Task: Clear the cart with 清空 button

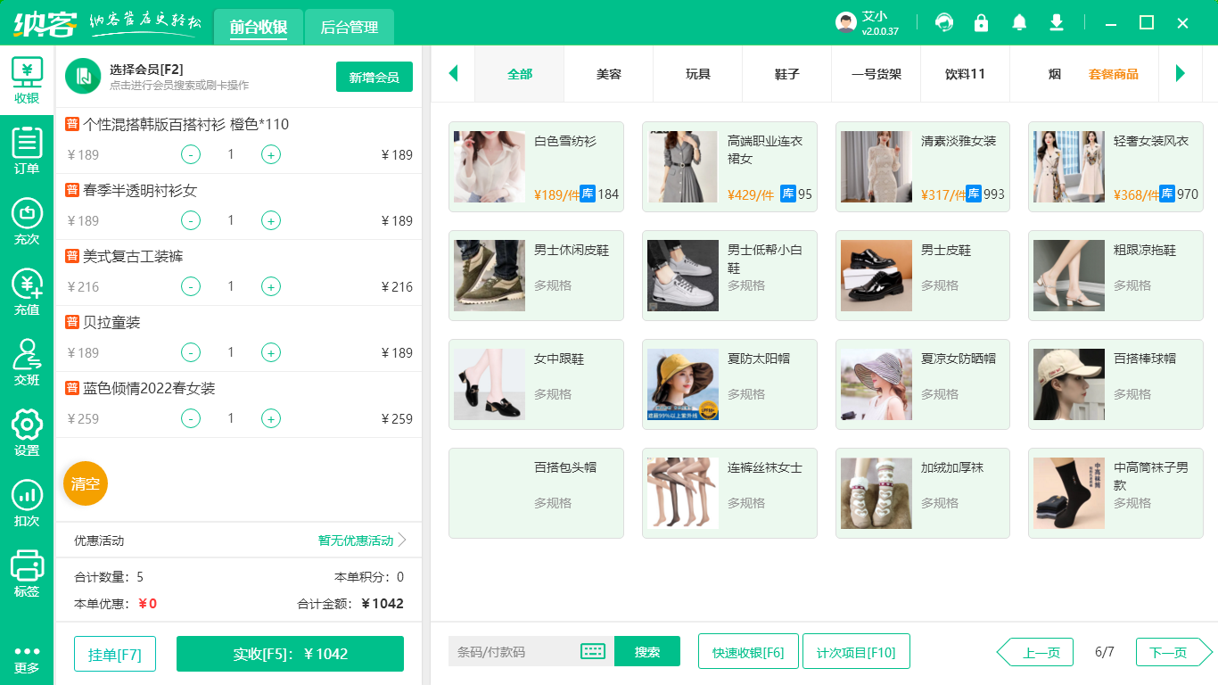Action: pos(85,483)
